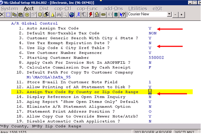Open the add-Ons menu
This screenshot has height=134, width=201.
113,9
